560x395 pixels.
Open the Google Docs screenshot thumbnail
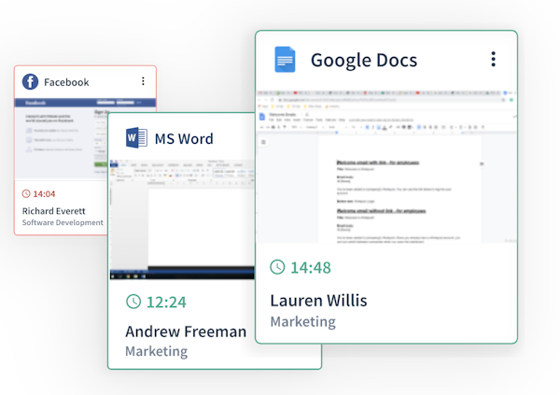[x=386, y=166]
